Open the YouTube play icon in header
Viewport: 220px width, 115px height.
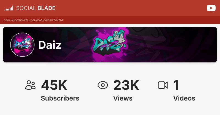click(211, 8)
